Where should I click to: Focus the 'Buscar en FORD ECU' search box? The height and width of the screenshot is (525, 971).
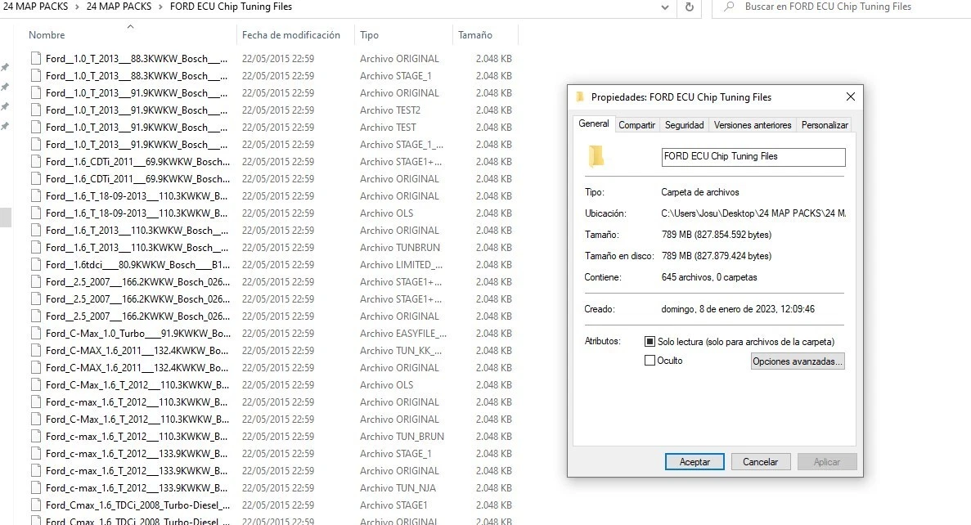842,7
